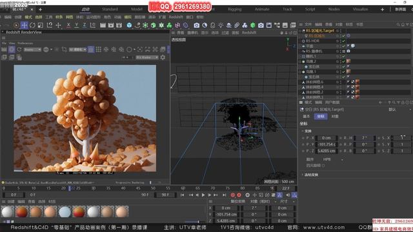Click the light bulb icon in toolbar
The image size is (413, 232).
(221, 25)
